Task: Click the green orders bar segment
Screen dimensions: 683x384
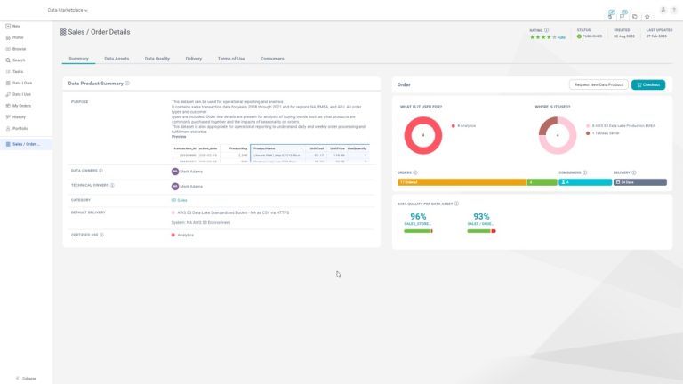Action: 542,182
